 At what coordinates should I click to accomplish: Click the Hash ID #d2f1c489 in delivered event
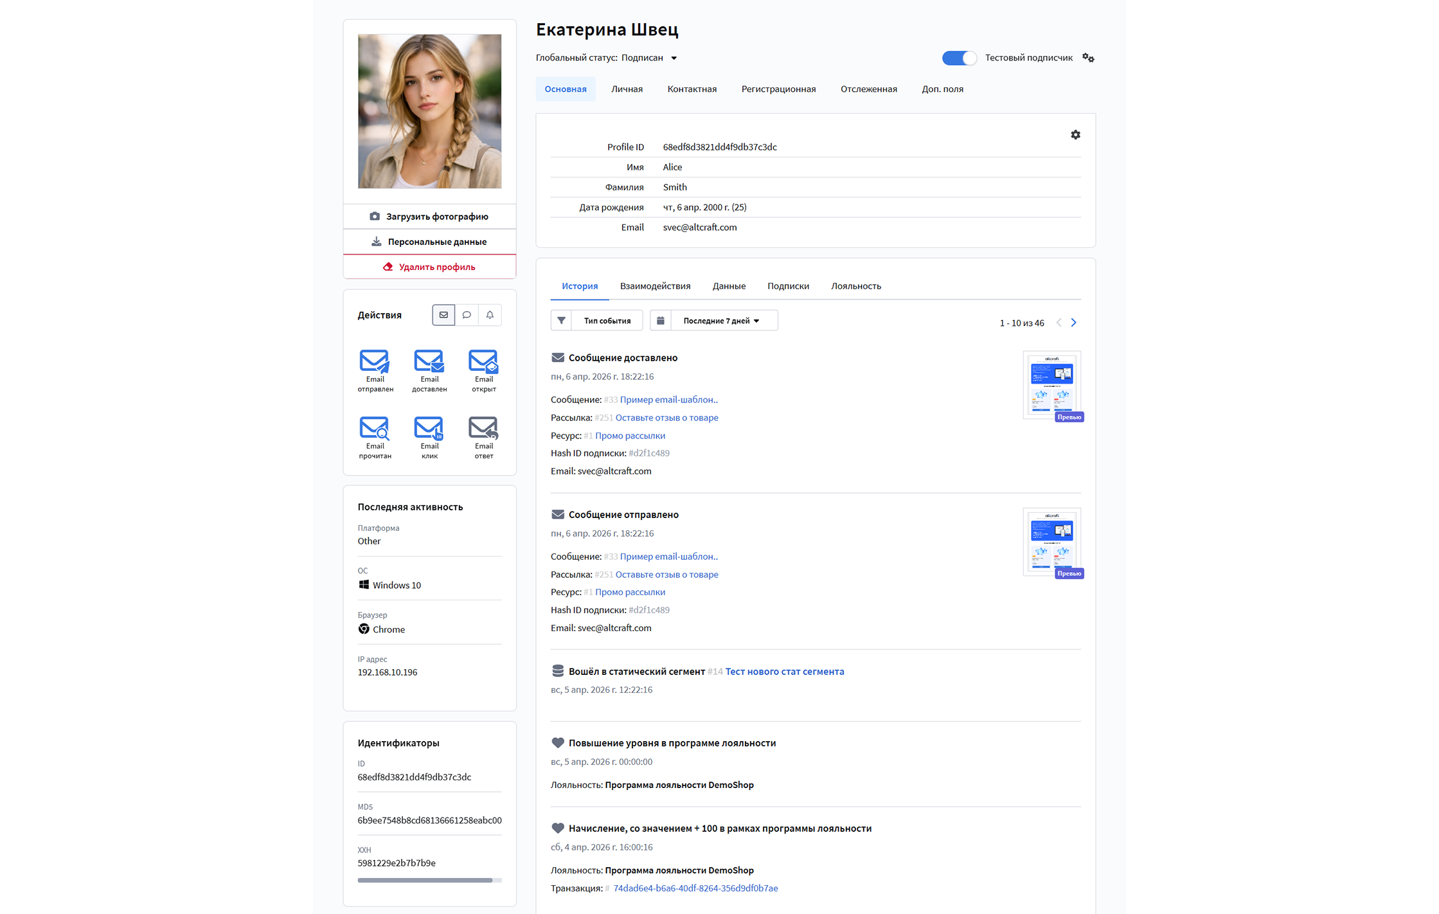pyautogui.click(x=649, y=453)
